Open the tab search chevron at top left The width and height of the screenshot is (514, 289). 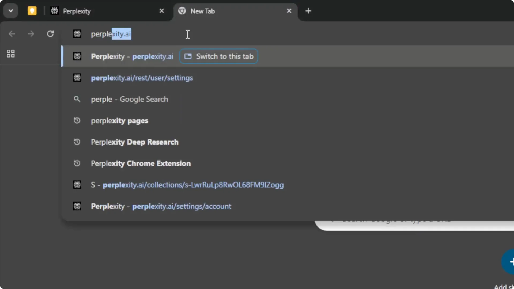(x=10, y=11)
